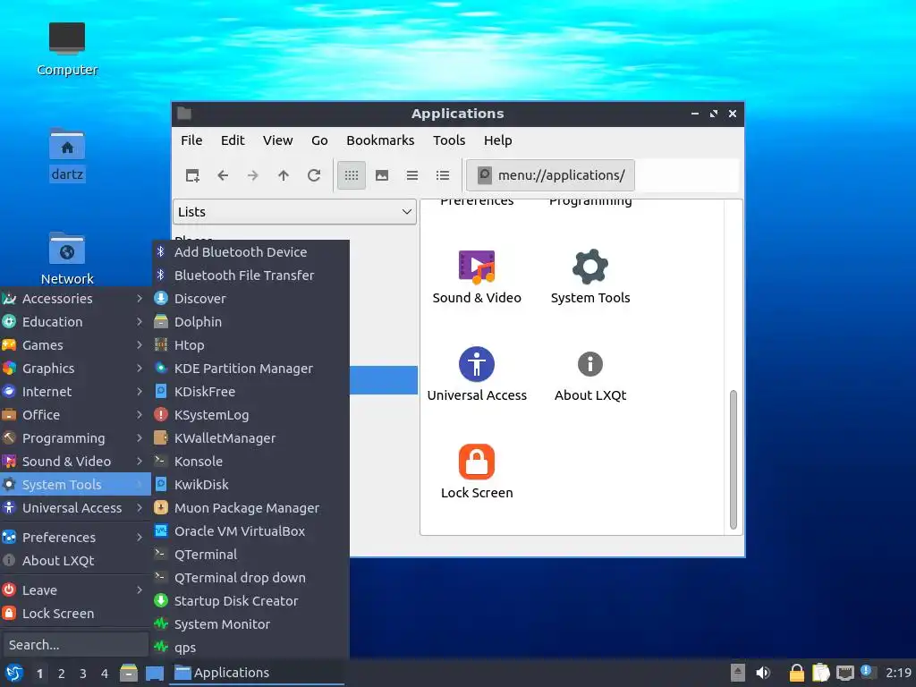The height and width of the screenshot is (687, 916).
Task: Launch Bluetooth File Transfer
Action: 250,276
